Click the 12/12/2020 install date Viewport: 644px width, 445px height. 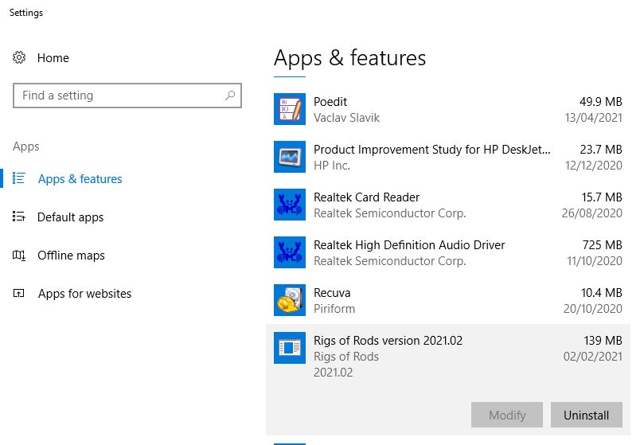coord(594,165)
